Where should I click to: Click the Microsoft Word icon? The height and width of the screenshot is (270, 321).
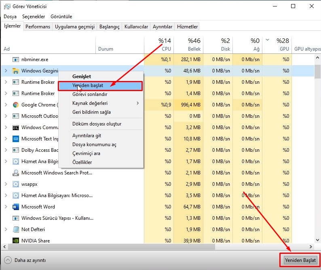coord(15,207)
